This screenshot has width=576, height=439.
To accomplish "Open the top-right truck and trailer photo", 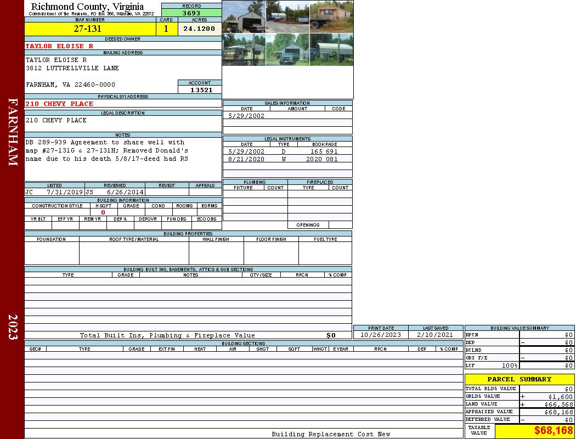I will 331,17.
